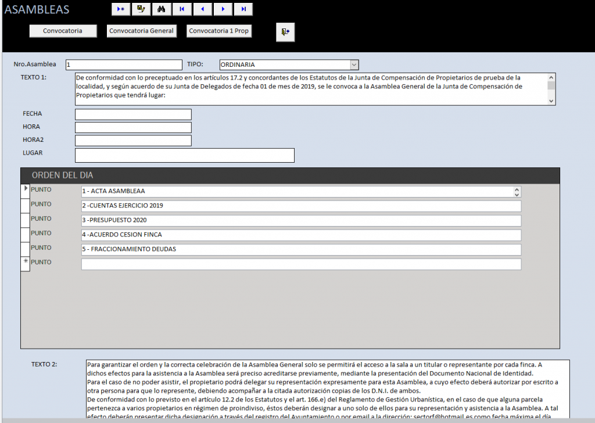Click the Nro.Asamblea input field

124,65
